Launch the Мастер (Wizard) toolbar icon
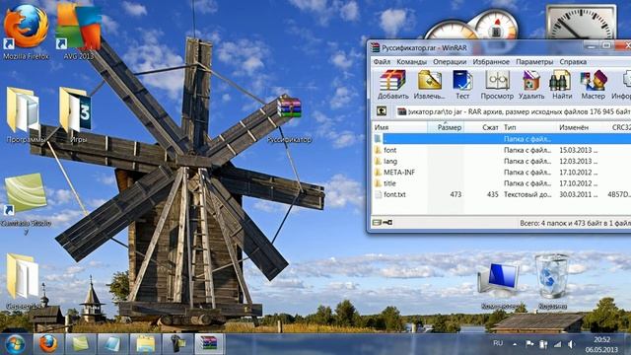 pyautogui.click(x=594, y=85)
